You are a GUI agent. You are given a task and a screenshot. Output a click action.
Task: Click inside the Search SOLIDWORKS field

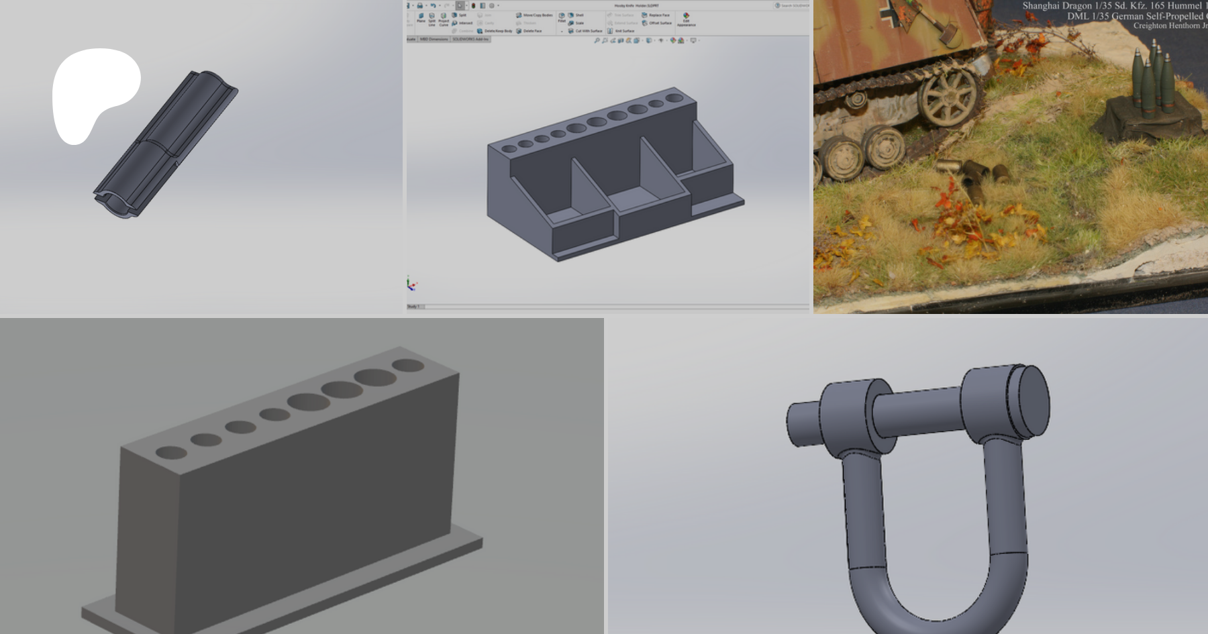coord(793,5)
